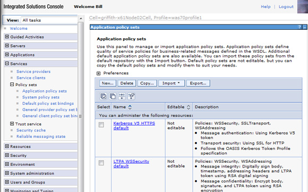Select the Kerberos V5 HTTPS default checkbox
Image resolution: width=308 pixels, height=192 pixels.
(101, 125)
